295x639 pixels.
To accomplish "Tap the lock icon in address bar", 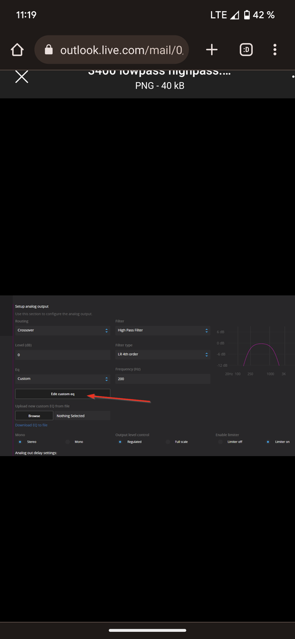I will (x=49, y=50).
